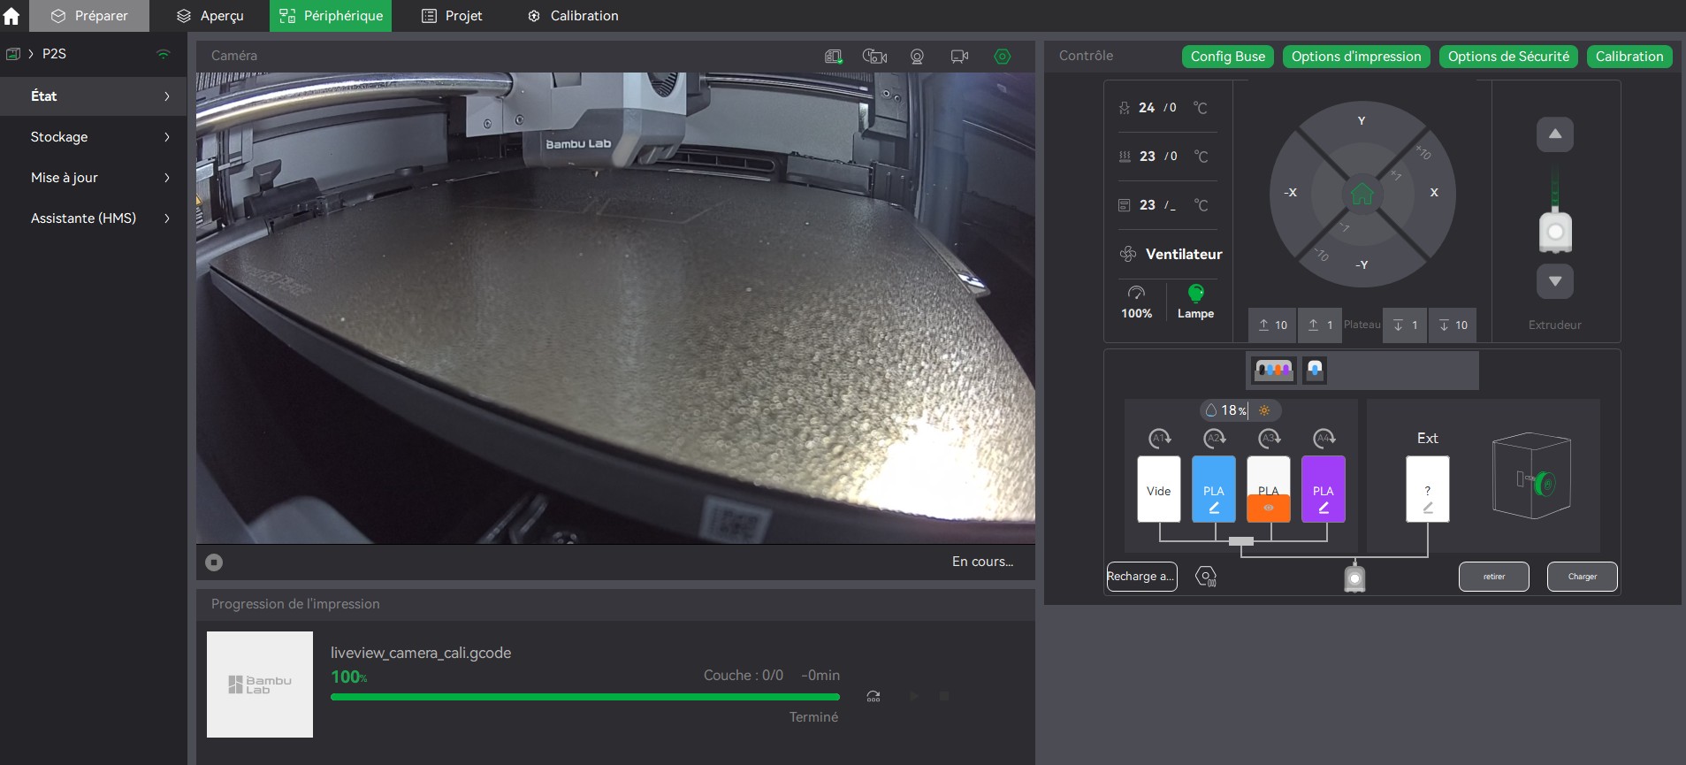Select the four-color AMS unit icon

click(1273, 370)
